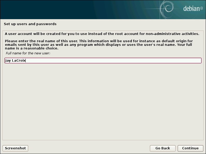Click the 'Full name for the new user' label

tap(28, 53)
